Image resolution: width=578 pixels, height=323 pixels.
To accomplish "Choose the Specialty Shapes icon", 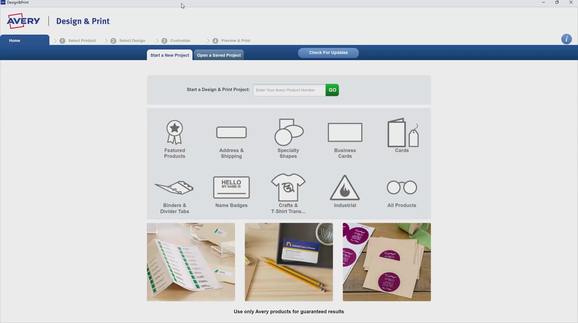I will [x=289, y=132].
